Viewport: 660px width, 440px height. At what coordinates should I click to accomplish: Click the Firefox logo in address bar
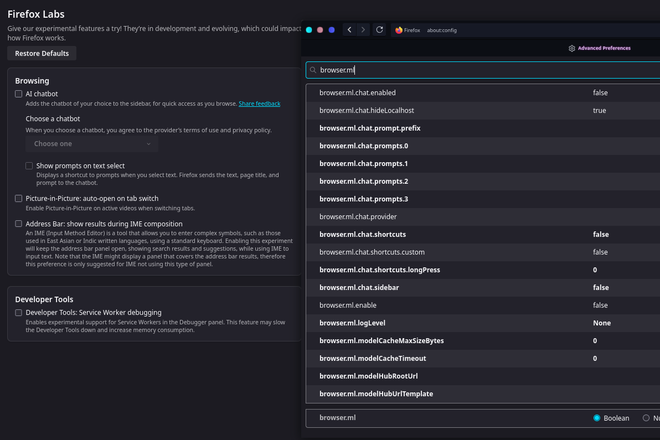399,30
